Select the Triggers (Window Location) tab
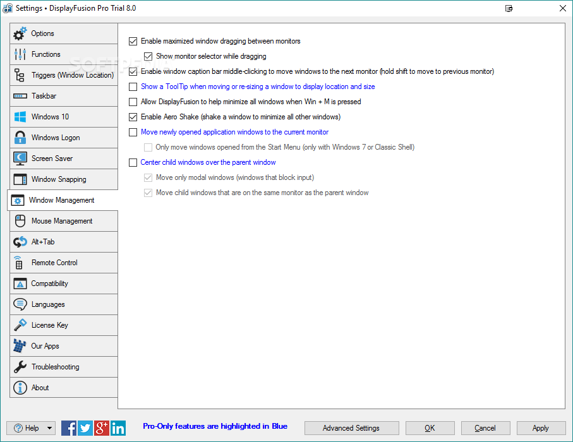Screen dimensions: 573x442 64,75
